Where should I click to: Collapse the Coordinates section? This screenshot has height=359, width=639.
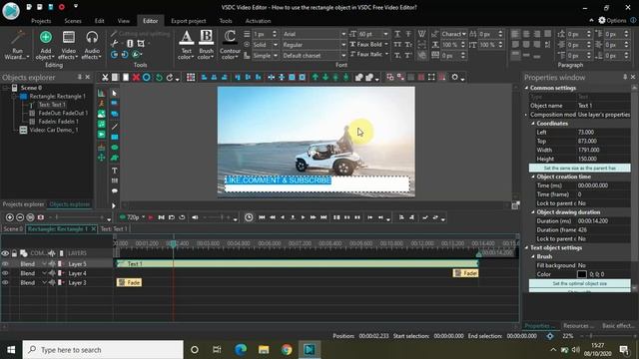[533, 123]
